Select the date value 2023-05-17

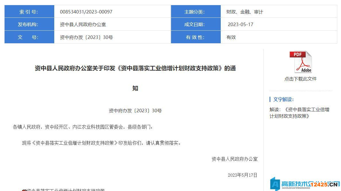241,25
